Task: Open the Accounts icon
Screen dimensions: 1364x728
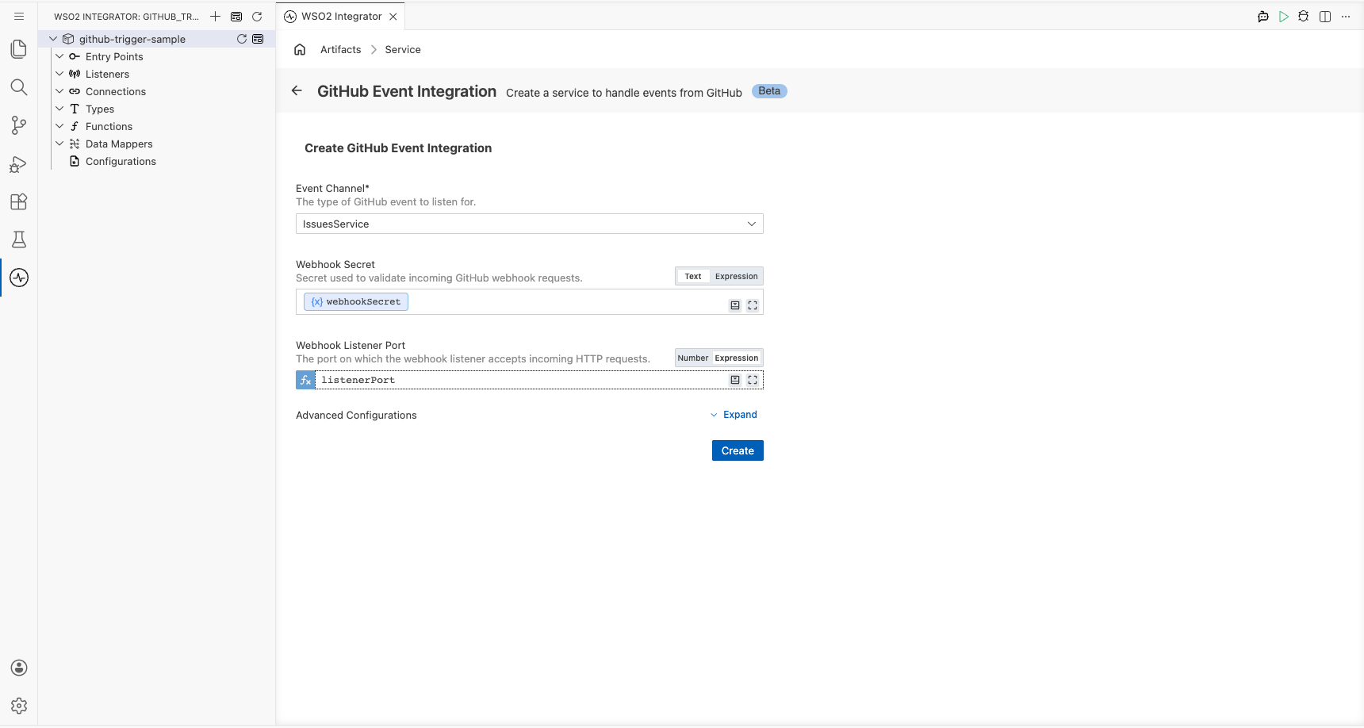Action: (x=19, y=668)
